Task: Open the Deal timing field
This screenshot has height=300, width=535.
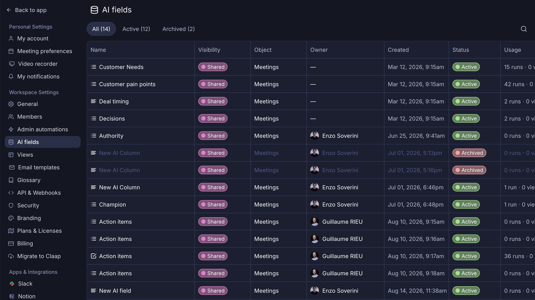Action: [x=114, y=101]
